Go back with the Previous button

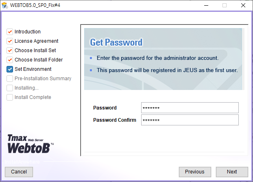195,172
